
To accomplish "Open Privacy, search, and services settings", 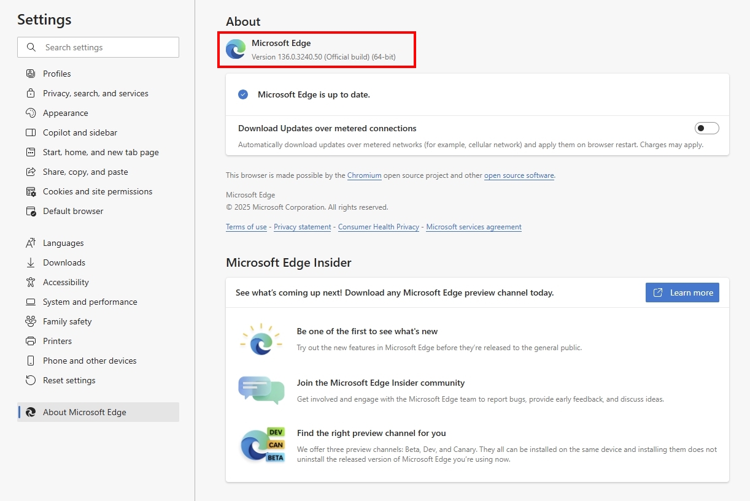I will click(98, 93).
